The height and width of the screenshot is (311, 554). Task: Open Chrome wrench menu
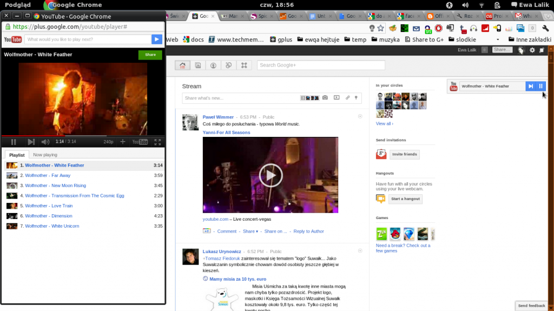[545, 28]
